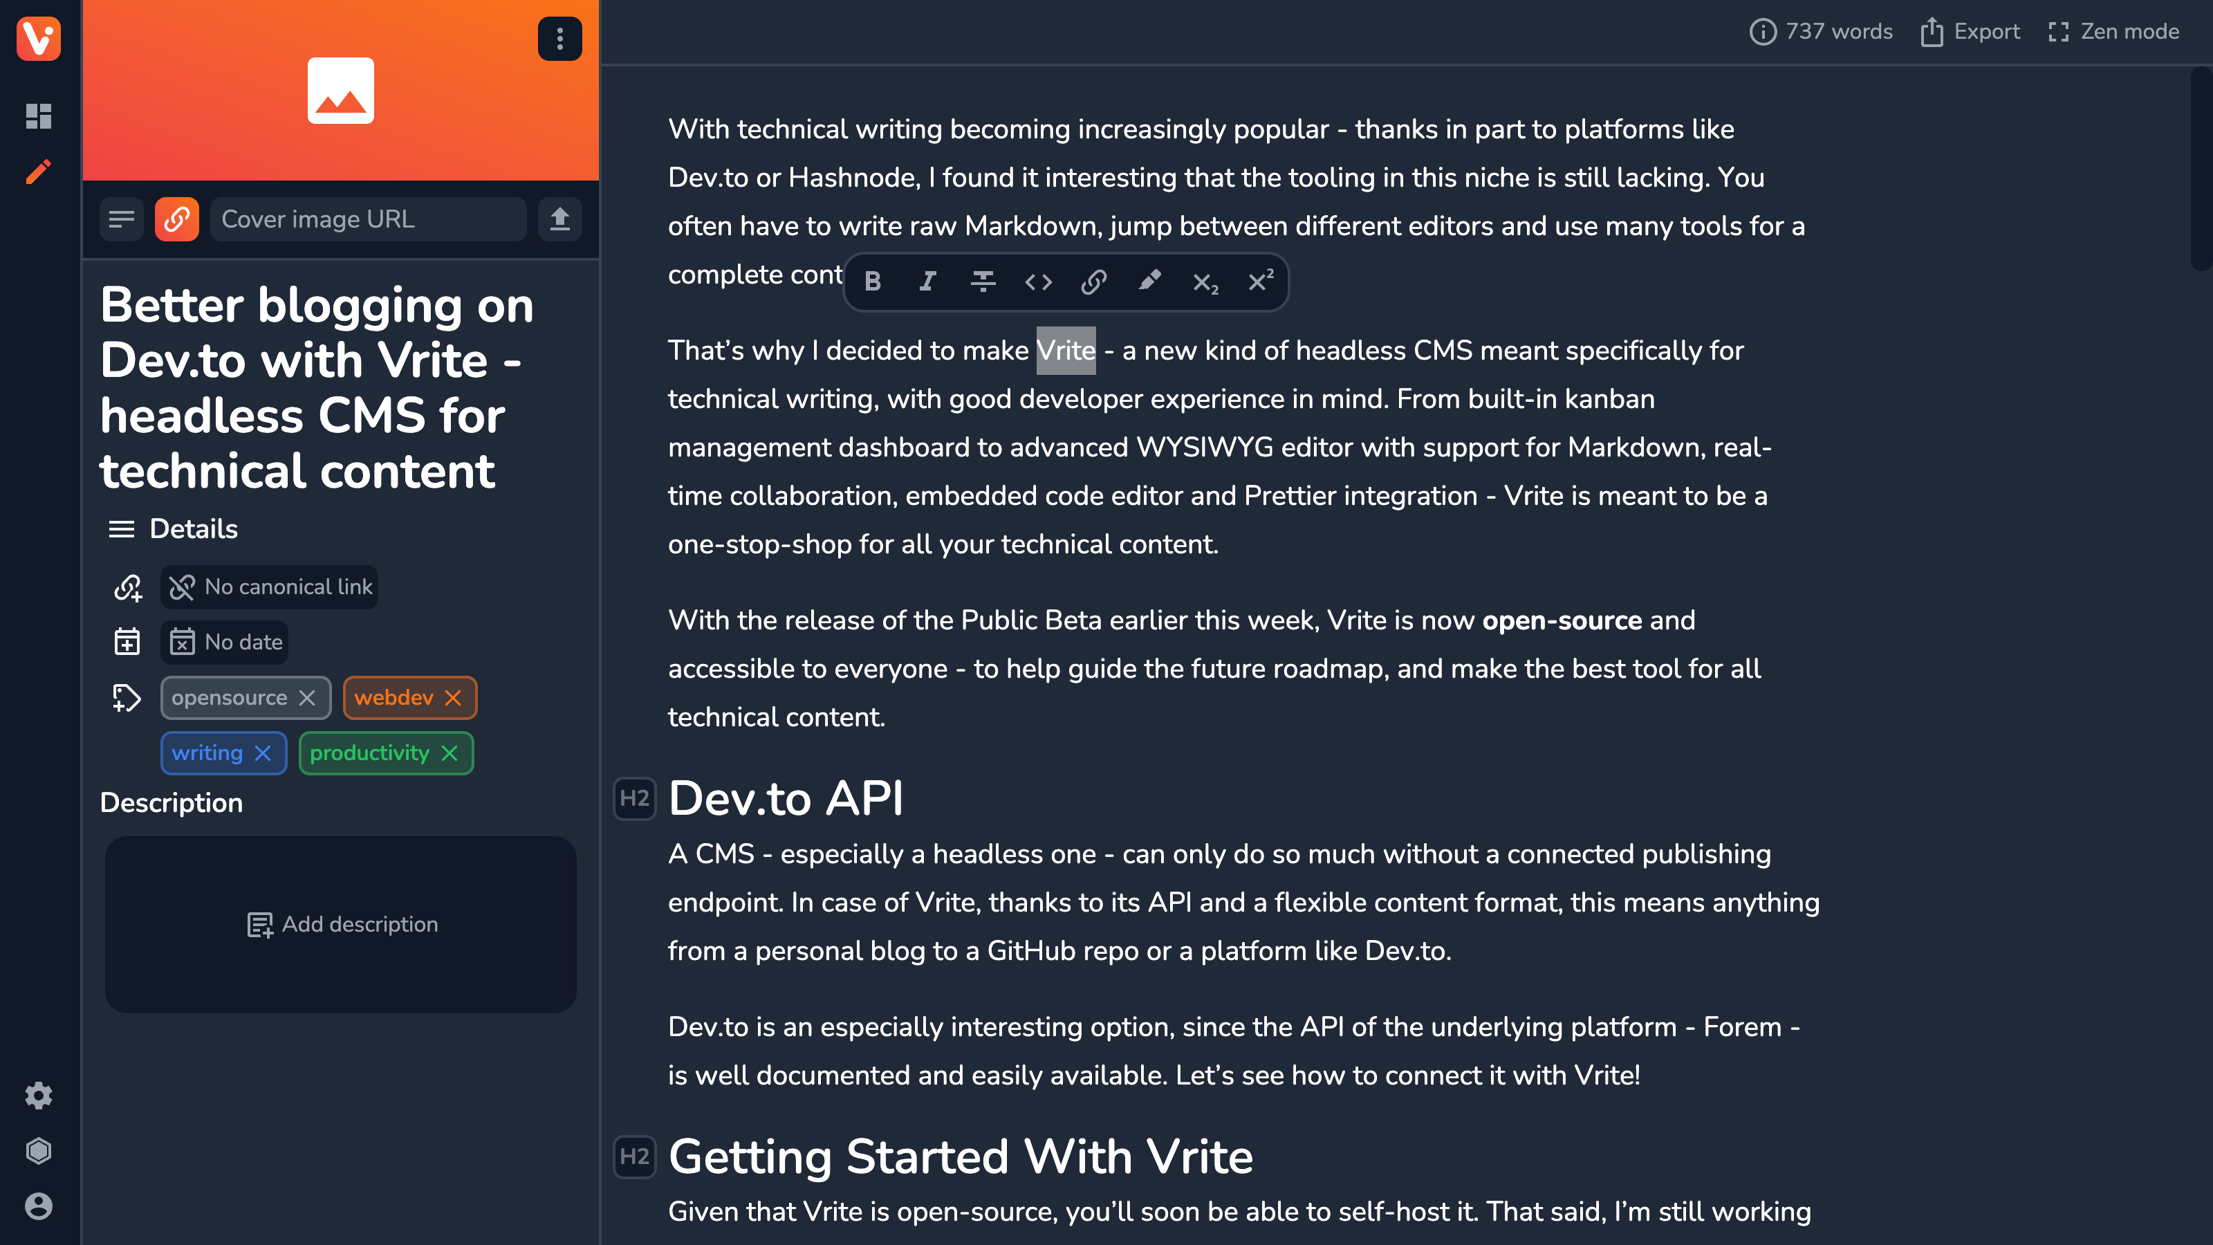2213x1245 pixels.
Task: Apply italic formatting to text
Action: tap(927, 282)
